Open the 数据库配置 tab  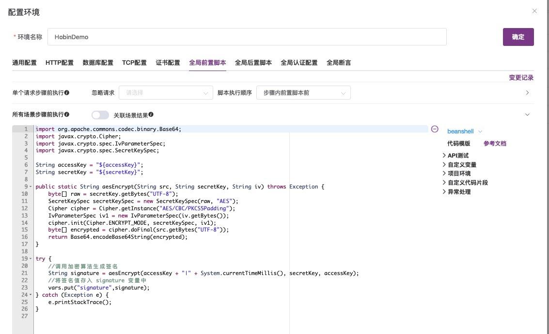98,62
